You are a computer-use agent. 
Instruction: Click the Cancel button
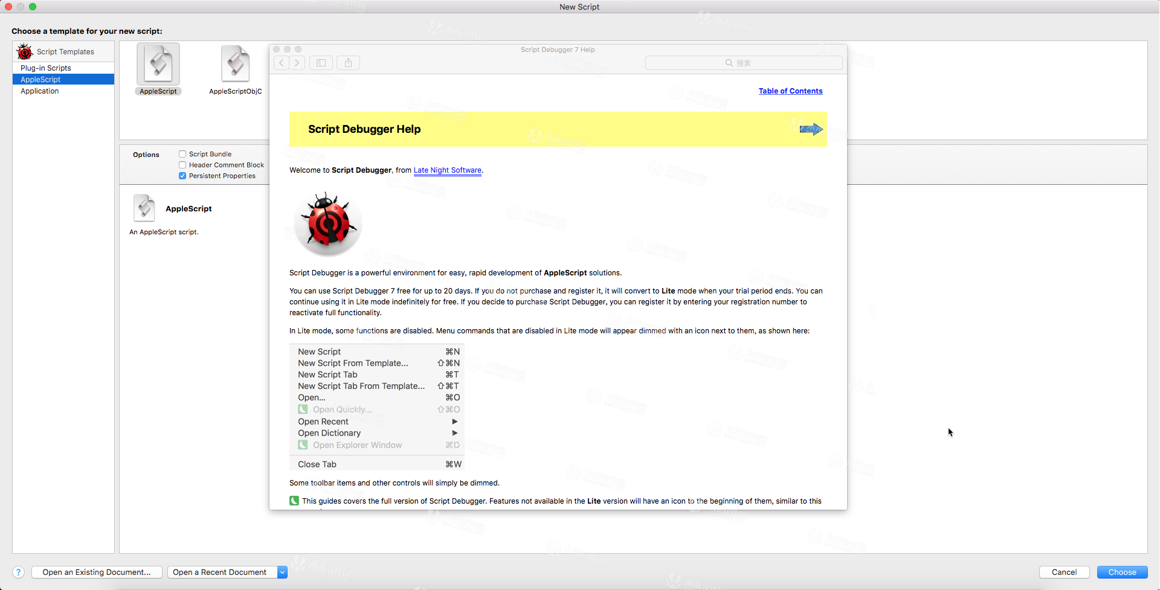(1064, 572)
